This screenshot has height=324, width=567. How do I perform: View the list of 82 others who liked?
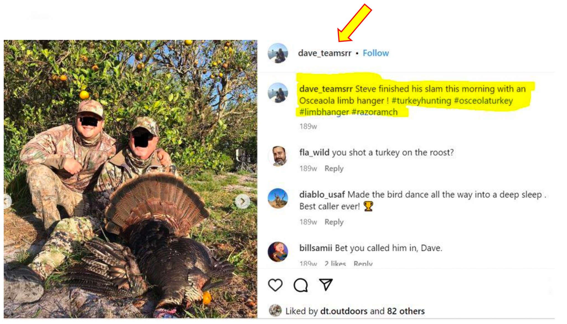(x=406, y=311)
